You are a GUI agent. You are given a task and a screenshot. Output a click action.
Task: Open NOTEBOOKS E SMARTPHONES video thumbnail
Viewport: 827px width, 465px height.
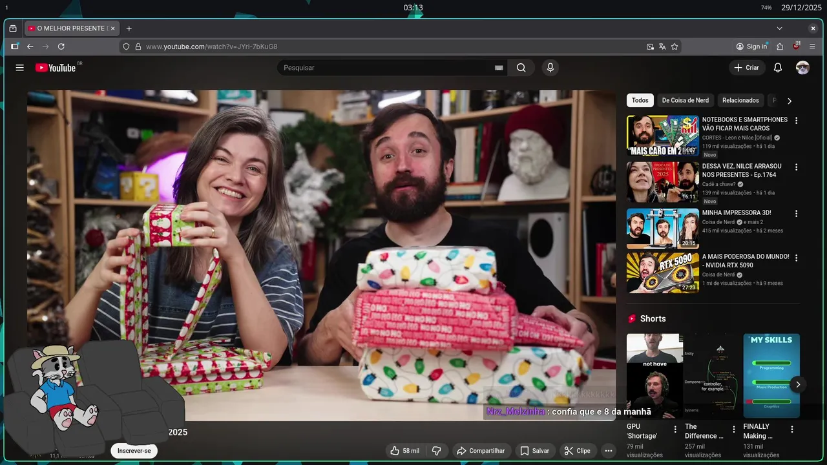coord(663,136)
